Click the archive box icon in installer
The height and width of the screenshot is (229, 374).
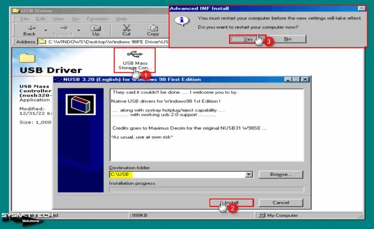click(x=80, y=104)
